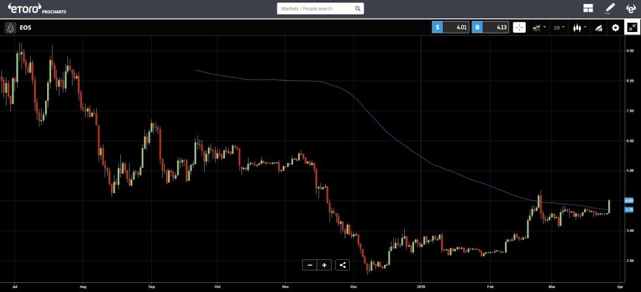Click the share chart icon

(343, 265)
